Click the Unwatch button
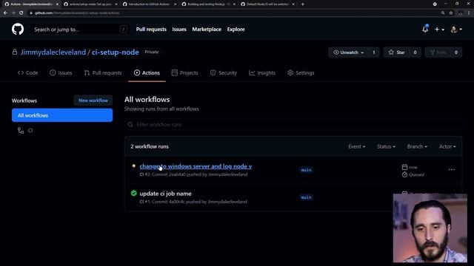Screen dimensions: 474x266 coord(348,52)
